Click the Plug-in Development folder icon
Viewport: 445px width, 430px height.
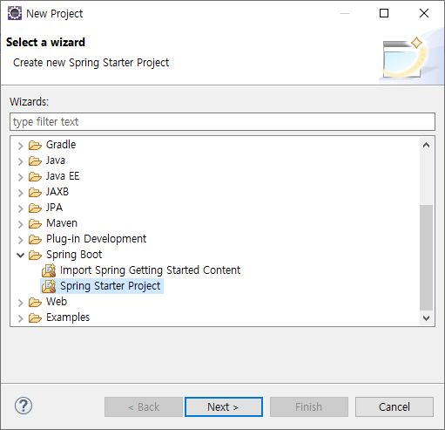(35, 239)
